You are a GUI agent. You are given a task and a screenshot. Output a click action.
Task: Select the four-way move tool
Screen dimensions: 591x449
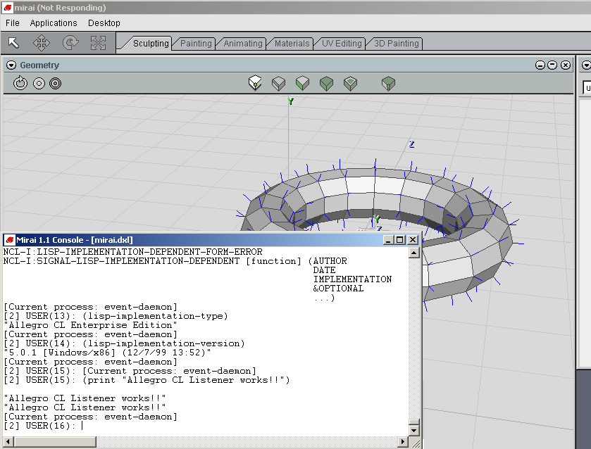click(x=42, y=42)
